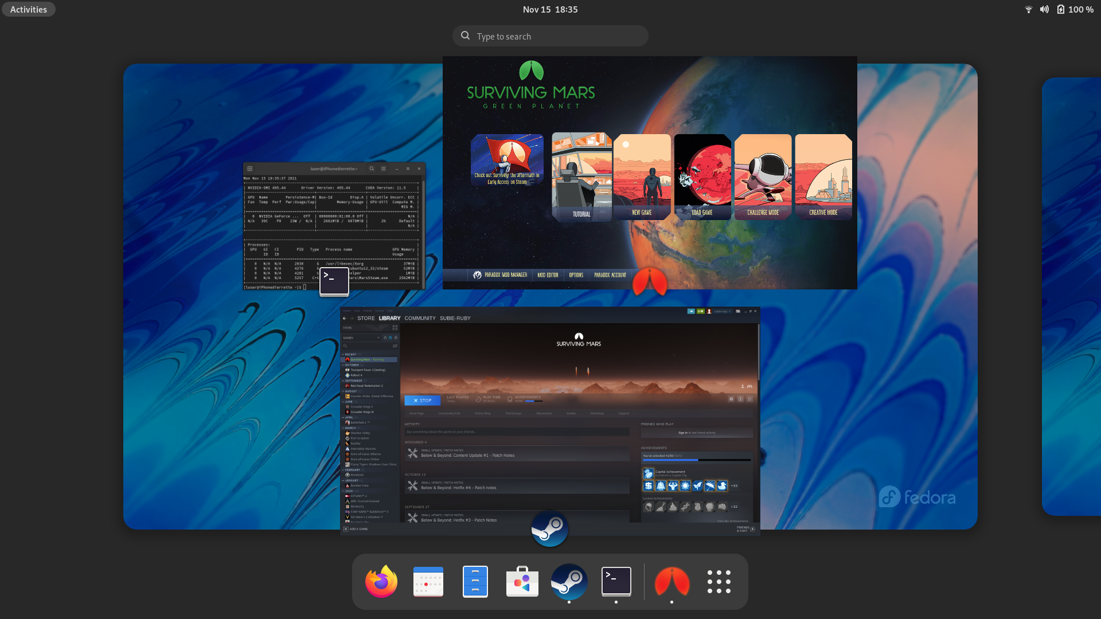
Task: Open Options in the Surviving Mars menu
Action: click(576, 275)
